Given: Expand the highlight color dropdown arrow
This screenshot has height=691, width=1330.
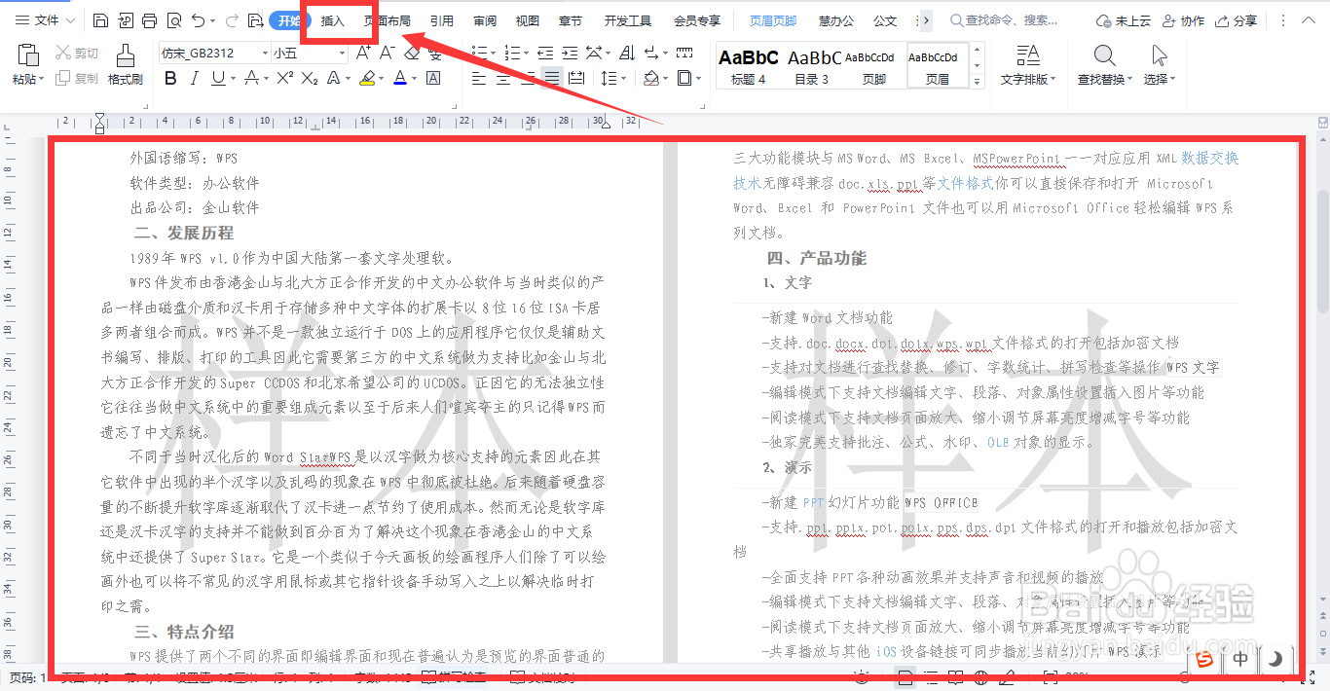Looking at the screenshot, I should click(381, 79).
